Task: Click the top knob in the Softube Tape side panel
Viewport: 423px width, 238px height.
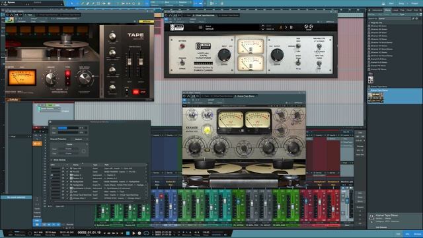Action: point(112,36)
